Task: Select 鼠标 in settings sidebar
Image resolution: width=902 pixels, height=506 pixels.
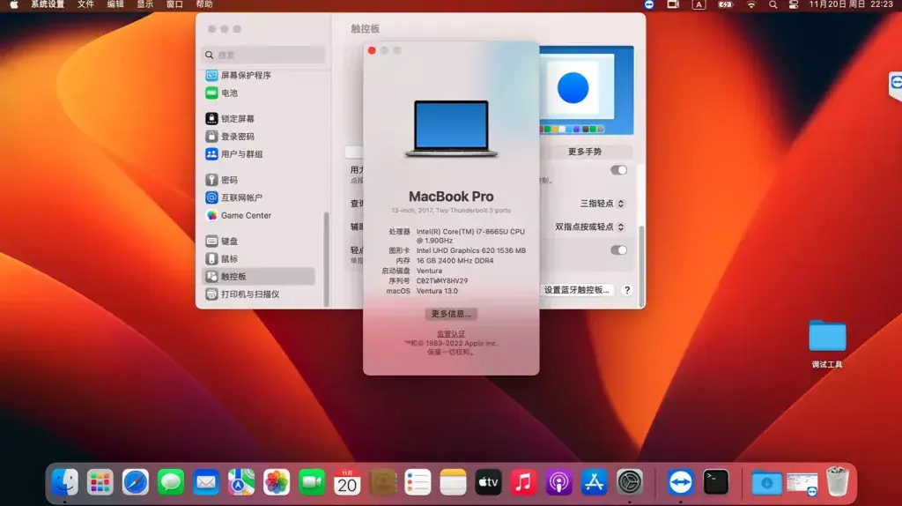Action: tap(259, 258)
